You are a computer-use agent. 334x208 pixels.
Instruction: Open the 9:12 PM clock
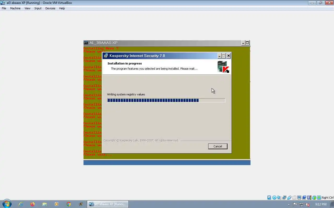[x=321, y=204]
